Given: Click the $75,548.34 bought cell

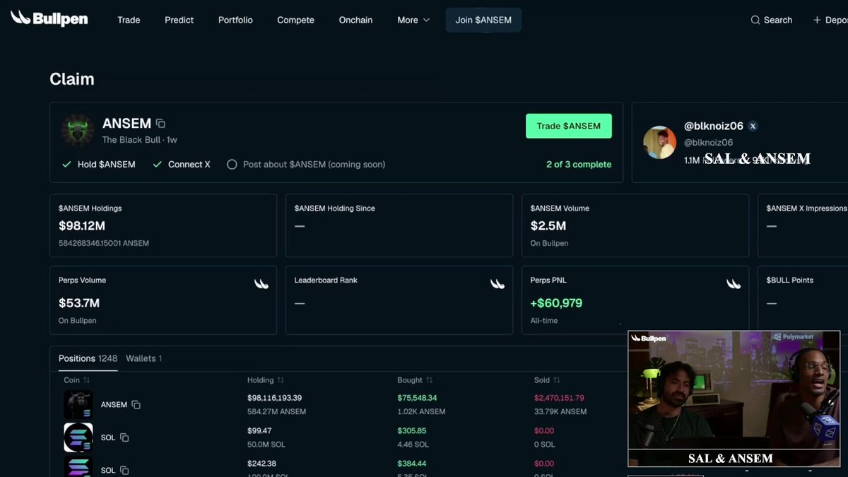Looking at the screenshot, I should (417, 398).
